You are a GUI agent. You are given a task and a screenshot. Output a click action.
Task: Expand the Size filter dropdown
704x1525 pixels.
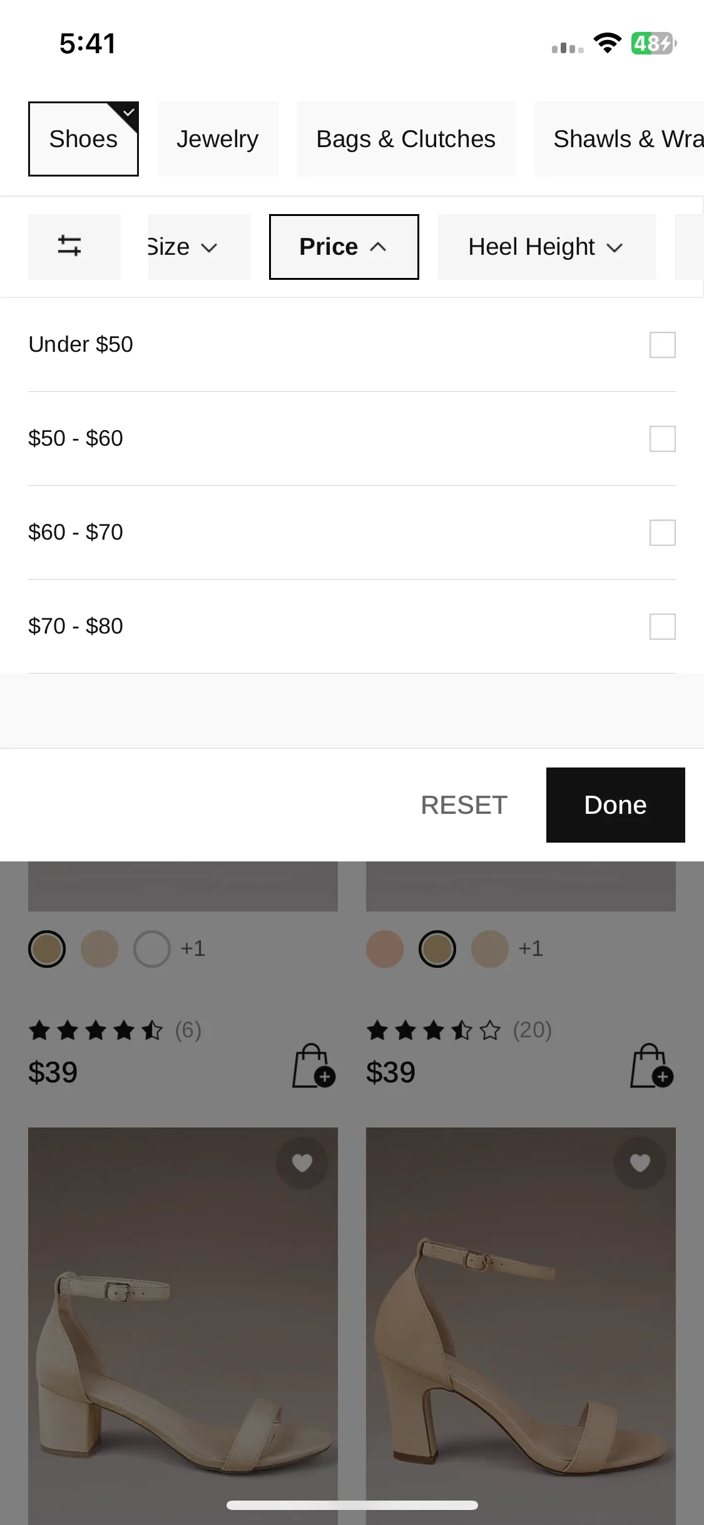[199, 247]
